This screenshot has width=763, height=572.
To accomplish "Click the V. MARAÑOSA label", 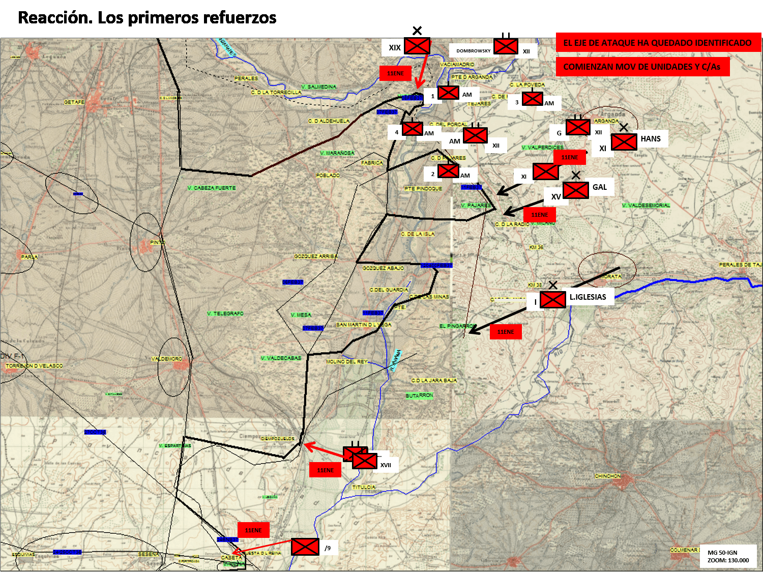I will click(x=337, y=153).
